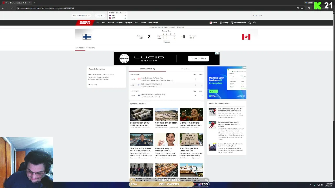Open New Fuel Set To Make Oil Obsolete ad
Viewport: 335px width, 188px height.
pyautogui.click(x=166, y=118)
